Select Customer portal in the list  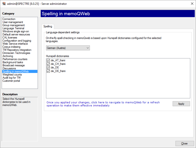coord(11,81)
